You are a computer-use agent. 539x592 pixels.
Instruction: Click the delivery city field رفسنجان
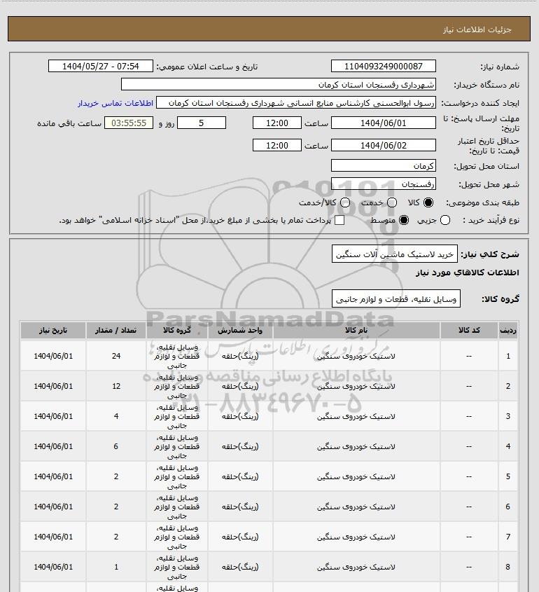point(383,184)
